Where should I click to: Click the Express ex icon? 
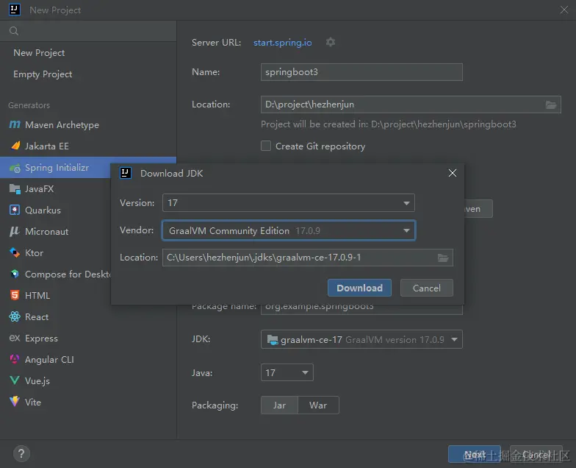tap(15, 338)
